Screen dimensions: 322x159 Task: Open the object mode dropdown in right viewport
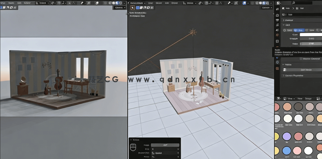137,3
